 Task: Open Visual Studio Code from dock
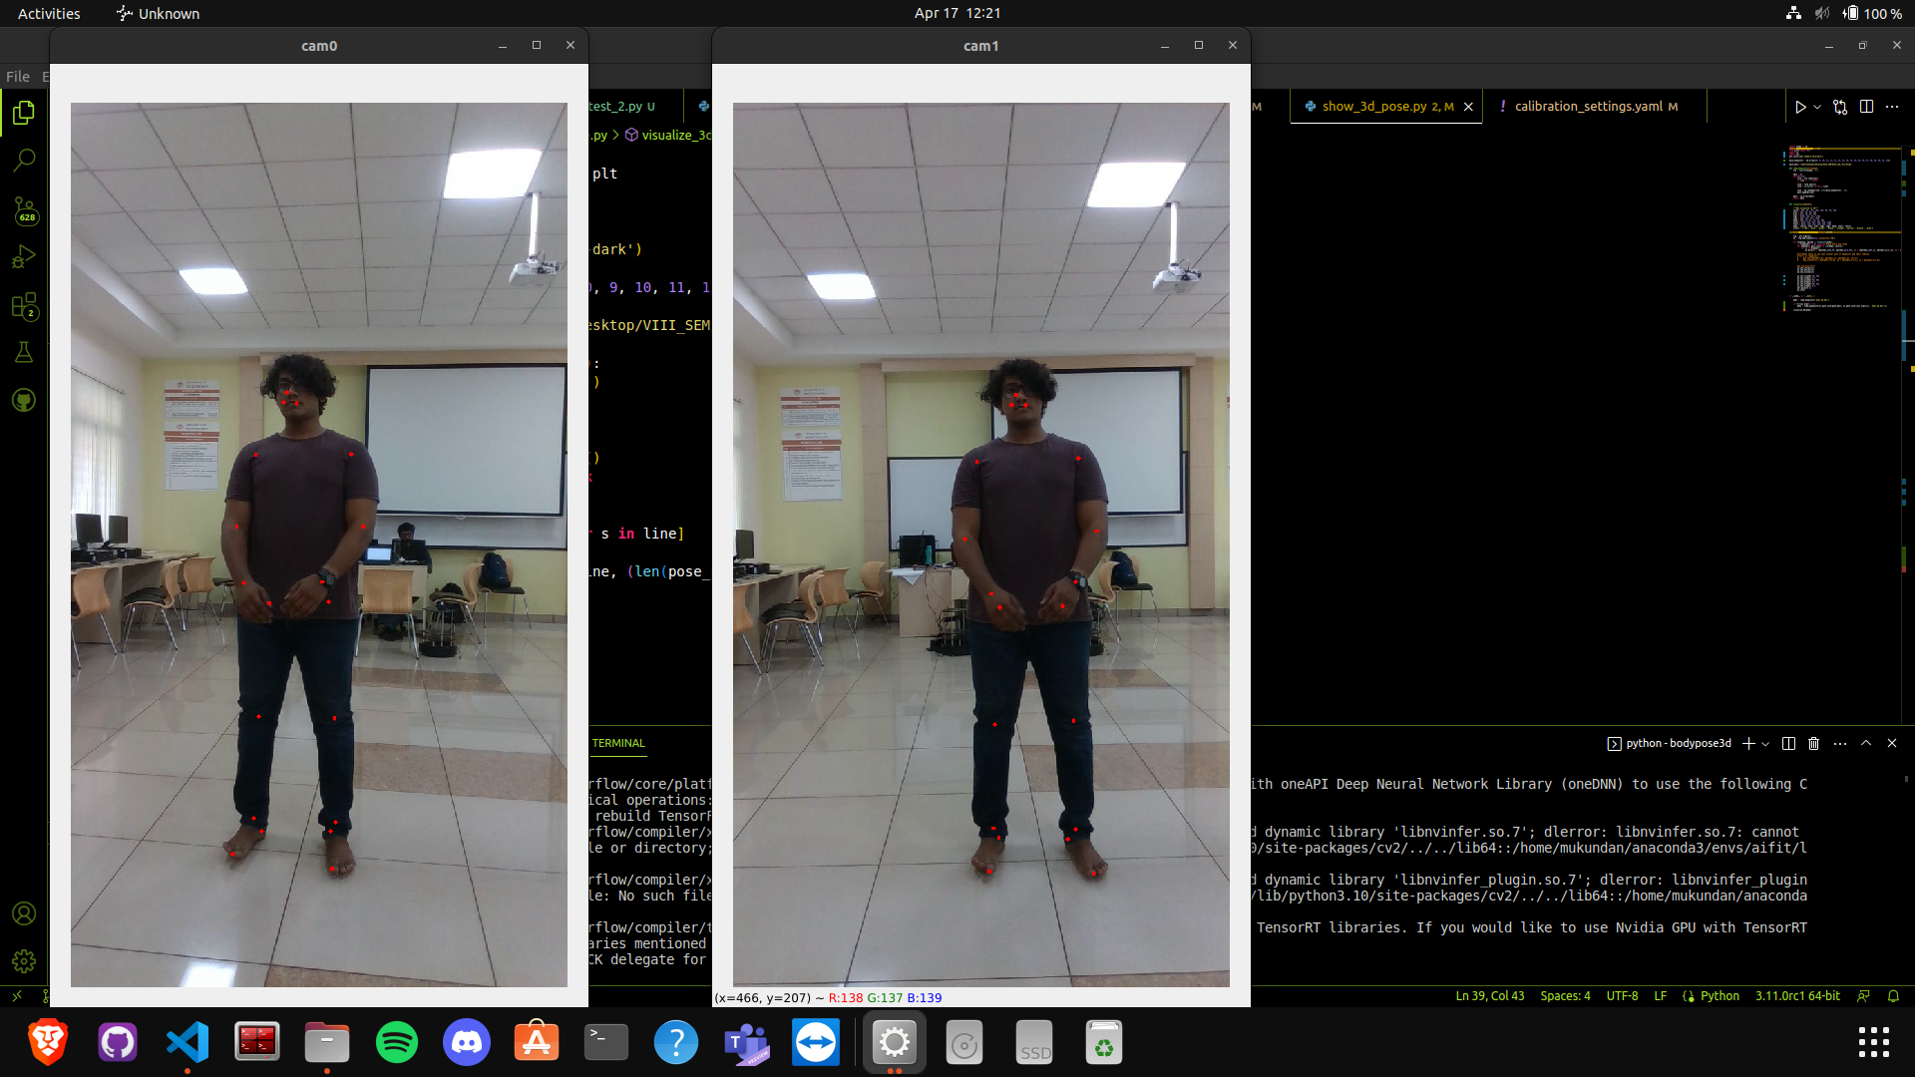(188, 1043)
